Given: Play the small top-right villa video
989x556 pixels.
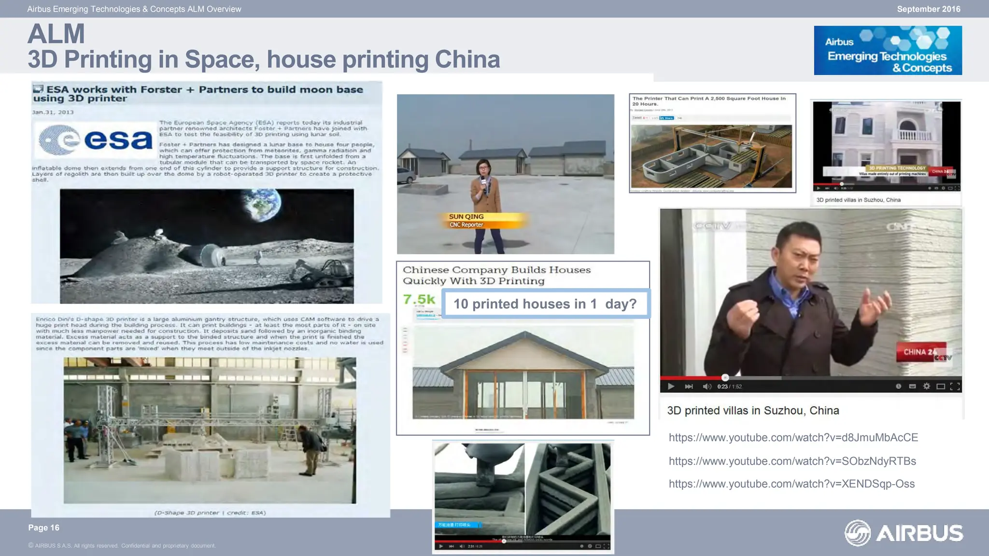Looking at the screenshot, I should coord(818,188).
